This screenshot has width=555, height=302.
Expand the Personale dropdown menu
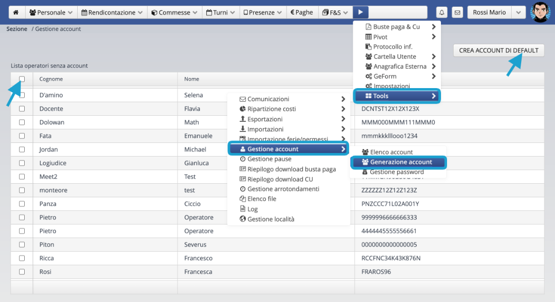[x=50, y=13]
